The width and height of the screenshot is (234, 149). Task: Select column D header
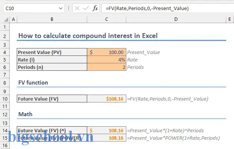[x=176, y=19]
